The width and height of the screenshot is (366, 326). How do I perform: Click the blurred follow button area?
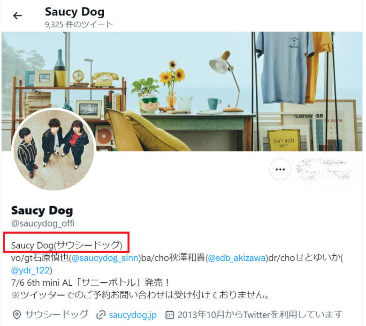point(324,170)
